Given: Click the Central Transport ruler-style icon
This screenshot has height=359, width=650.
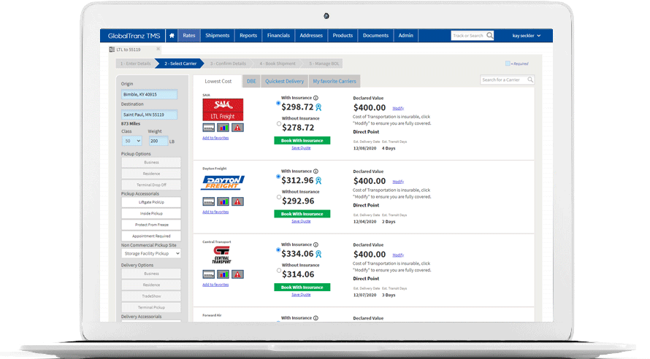Looking at the screenshot, I should pos(208,274).
